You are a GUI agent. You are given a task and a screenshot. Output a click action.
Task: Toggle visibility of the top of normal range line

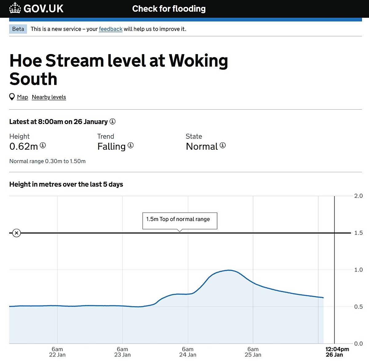click(x=16, y=233)
